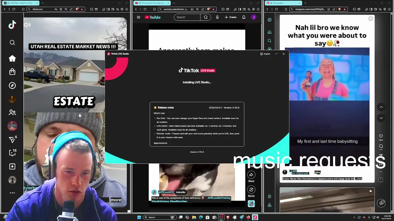The height and width of the screenshot is (221, 394).
Task: Select the Instagram browser tab
Action: pos(283,3)
